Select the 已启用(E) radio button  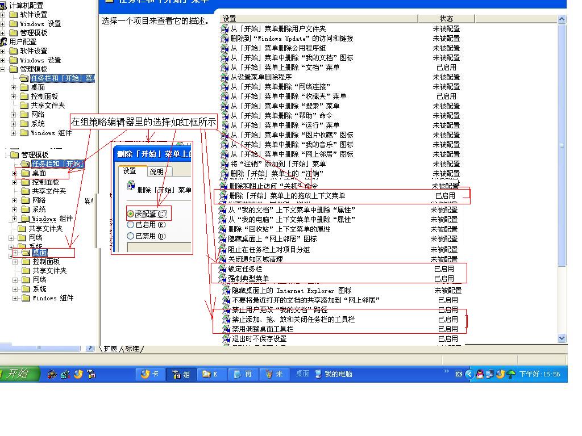[x=130, y=224]
